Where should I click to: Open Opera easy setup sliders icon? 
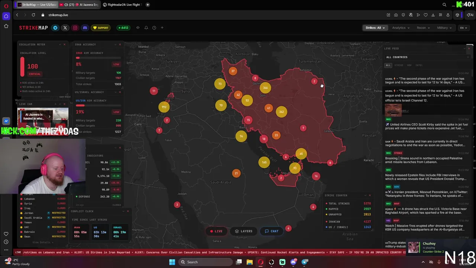point(440,15)
